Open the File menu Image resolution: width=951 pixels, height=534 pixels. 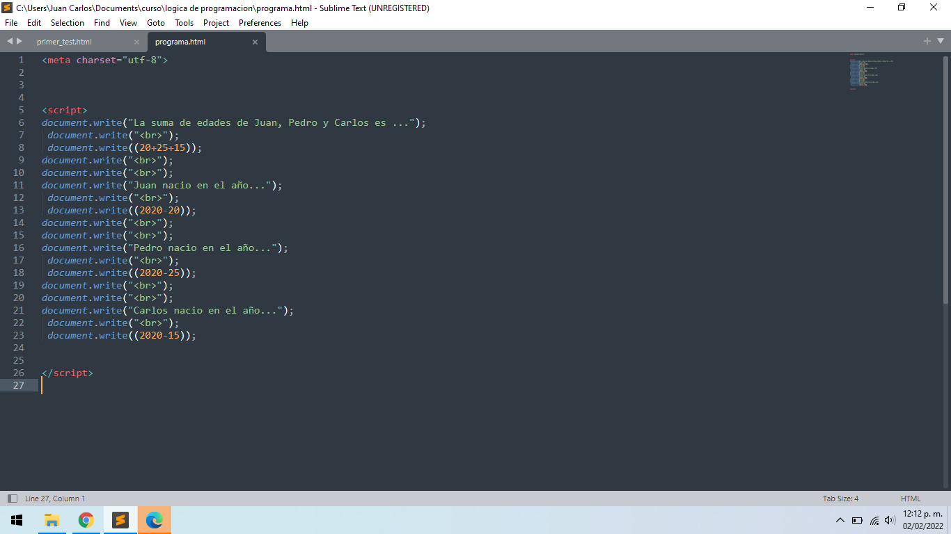pyautogui.click(x=11, y=23)
